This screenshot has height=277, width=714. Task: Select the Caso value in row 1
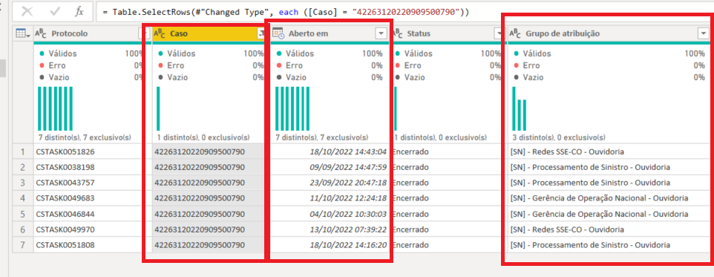point(200,151)
